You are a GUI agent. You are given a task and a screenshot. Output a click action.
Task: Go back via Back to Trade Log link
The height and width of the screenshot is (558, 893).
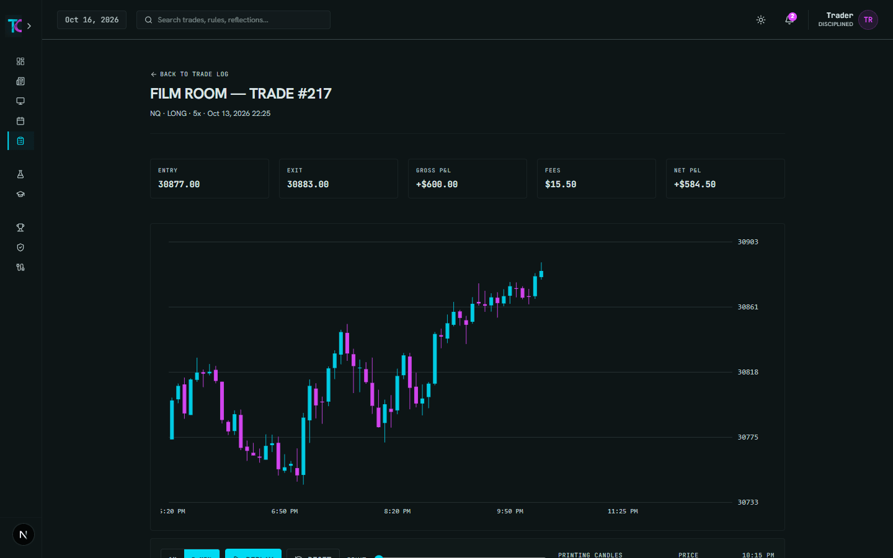click(190, 74)
